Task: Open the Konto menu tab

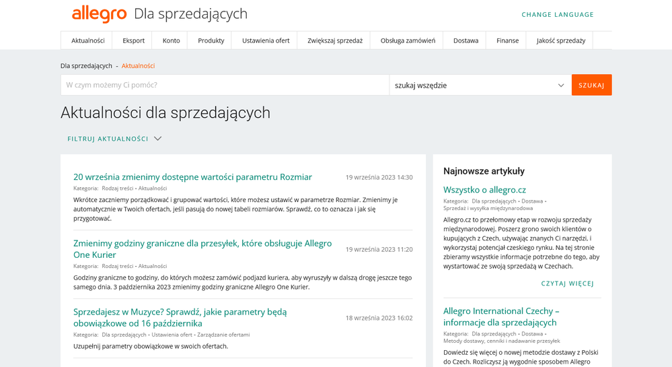Action: click(171, 40)
